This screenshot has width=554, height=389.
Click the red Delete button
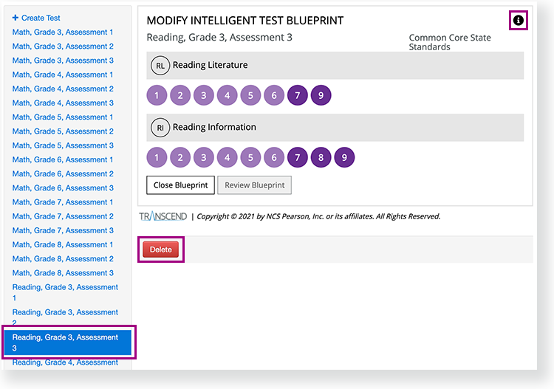tap(160, 249)
